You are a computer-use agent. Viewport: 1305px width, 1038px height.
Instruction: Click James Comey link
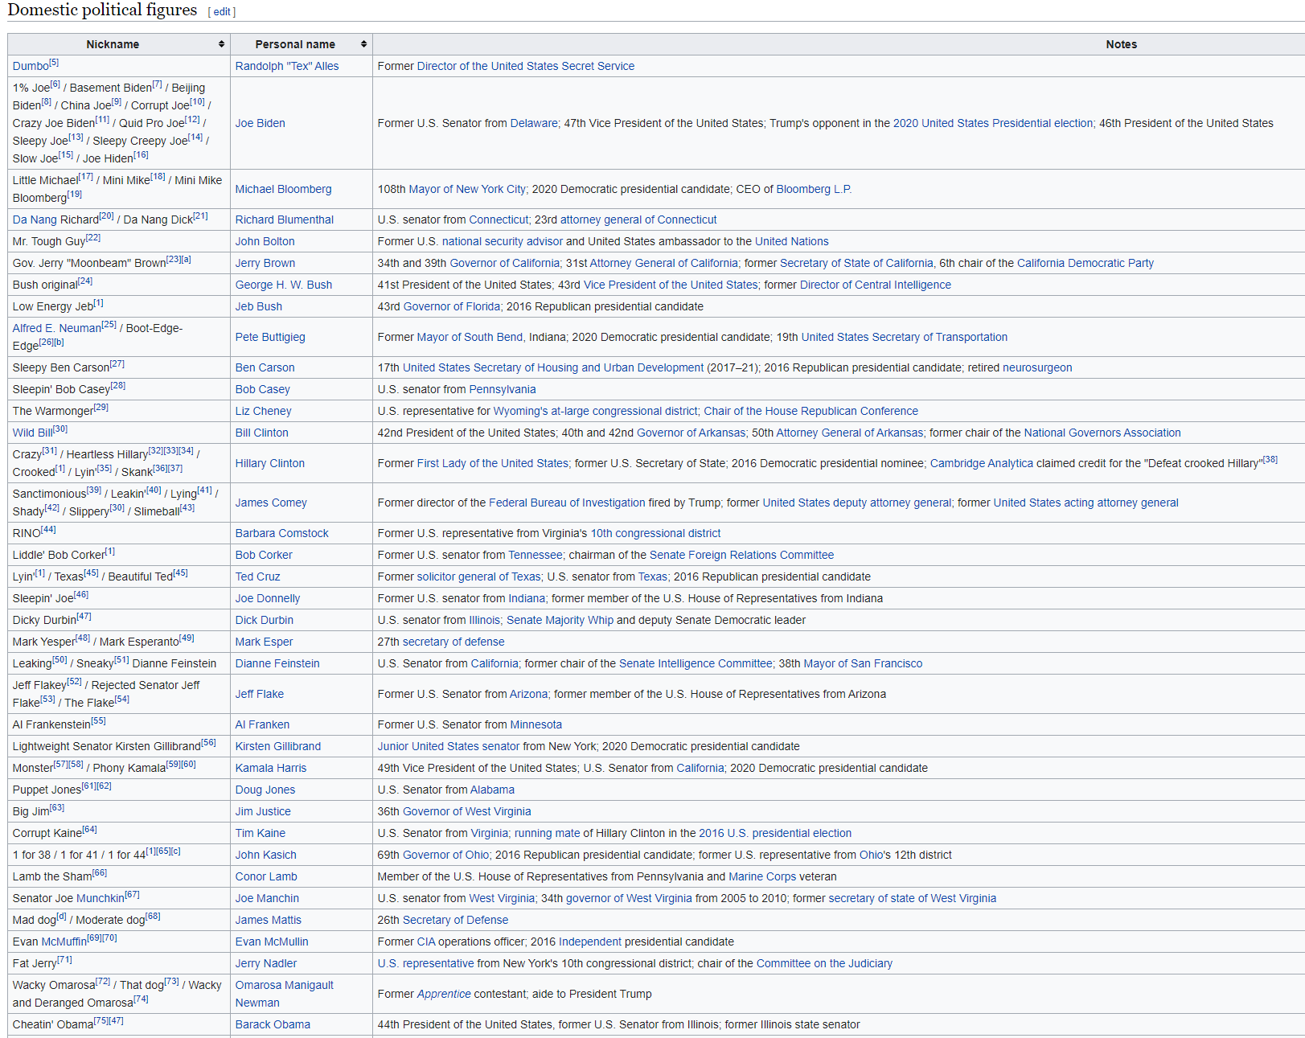click(x=271, y=503)
